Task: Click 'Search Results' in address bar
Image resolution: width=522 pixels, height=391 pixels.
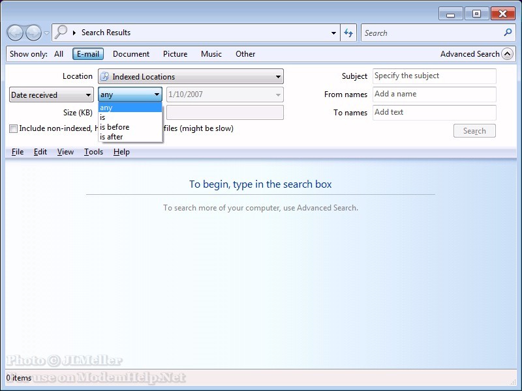Action: (x=106, y=33)
